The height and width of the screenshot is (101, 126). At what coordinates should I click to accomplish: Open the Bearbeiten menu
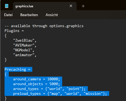(x=29, y=15)
